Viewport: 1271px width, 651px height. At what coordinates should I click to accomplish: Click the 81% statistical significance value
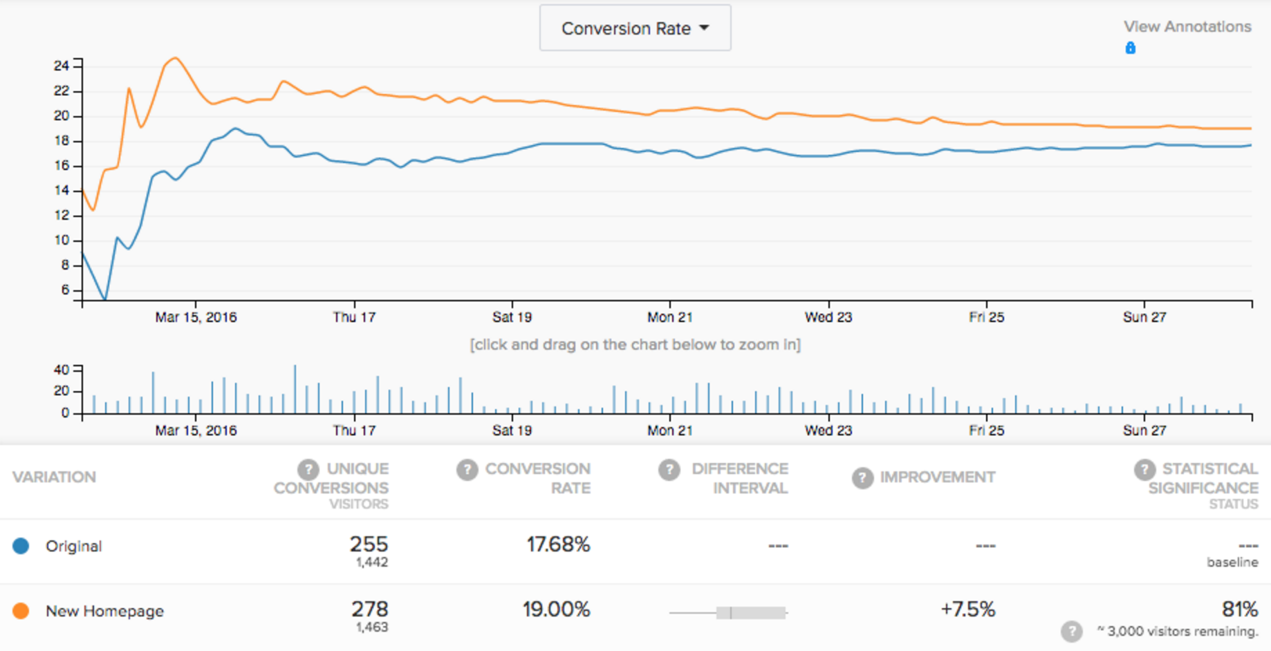tap(1238, 609)
